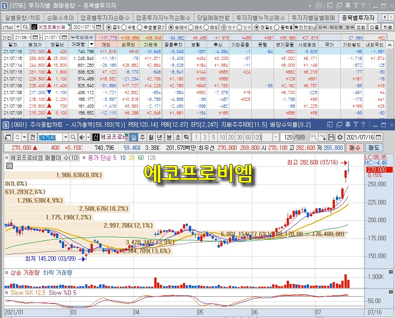Open 당일매매현황 tab
This screenshot has height=318, width=395.
click(x=213, y=18)
